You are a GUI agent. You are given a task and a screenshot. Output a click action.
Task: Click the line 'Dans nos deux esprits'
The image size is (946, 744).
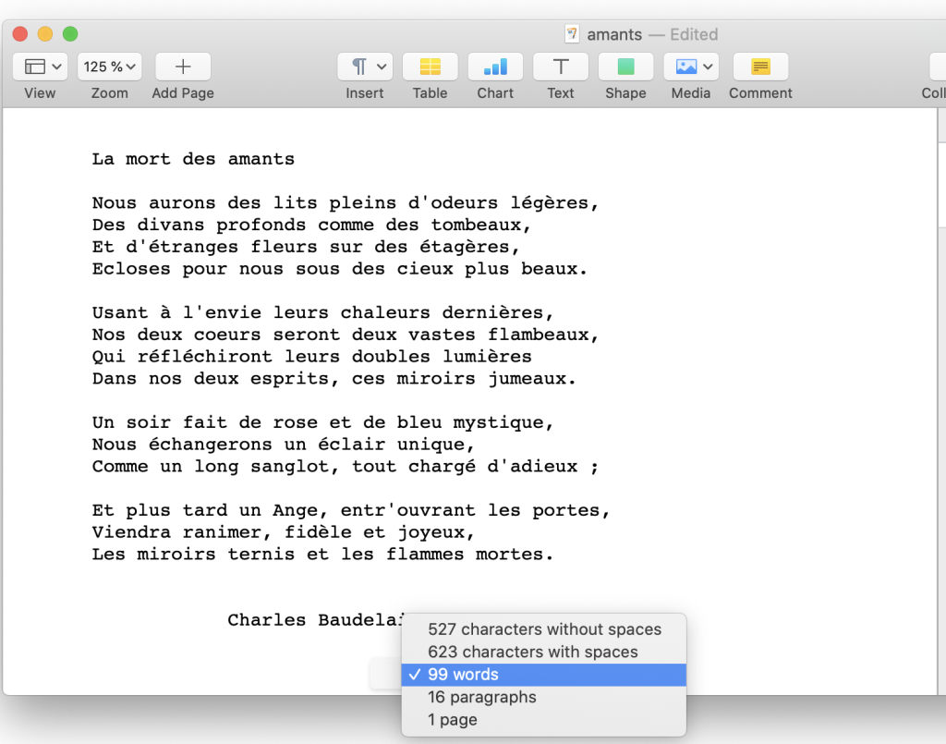point(334,378)
